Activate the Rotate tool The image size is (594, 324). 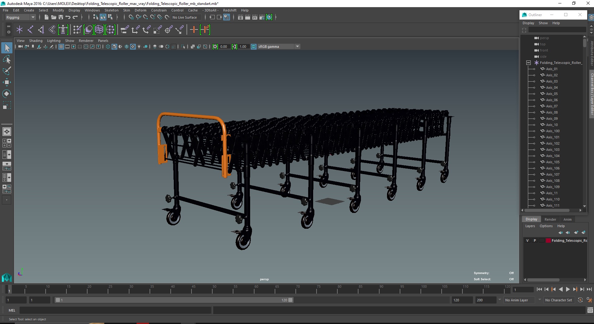(7, 94)
